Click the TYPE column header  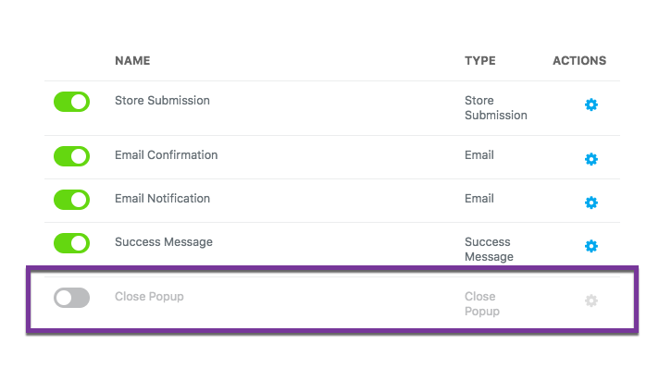click(x=480, y=60)
